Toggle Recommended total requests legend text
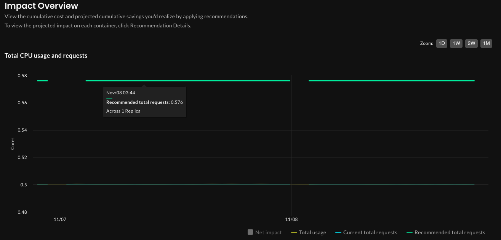Viewport: 501px width, 240px height. (450, 232)
